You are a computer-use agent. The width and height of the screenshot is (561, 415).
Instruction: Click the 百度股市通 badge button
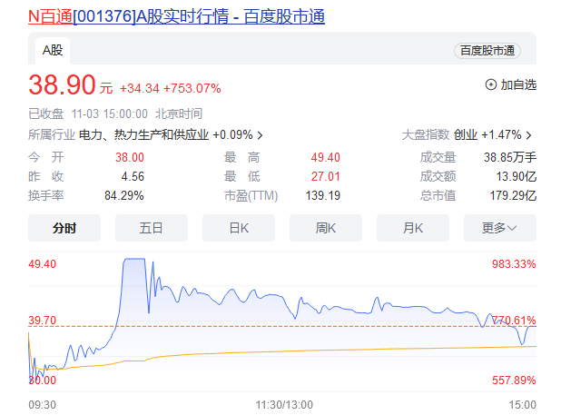487,51
